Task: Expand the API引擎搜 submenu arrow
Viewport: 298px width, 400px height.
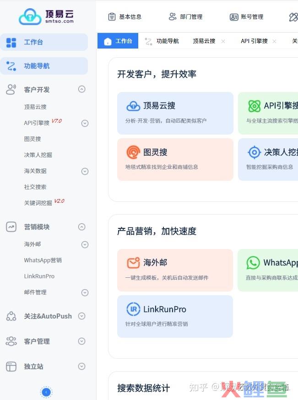Action: [85, 124]
